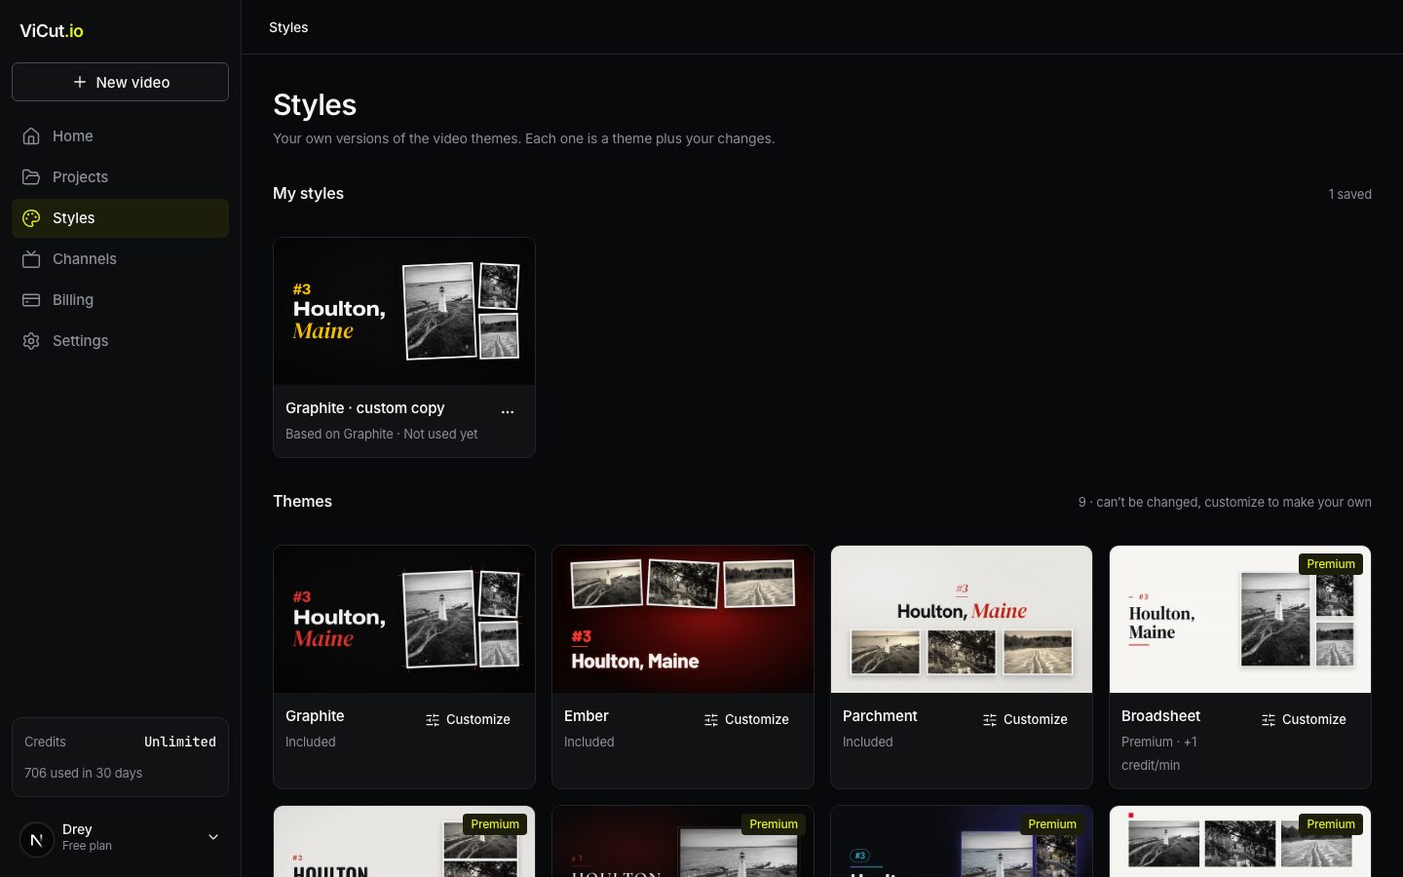Click the Home house icon
Viewport: 1403px width, 877px height.
[31, 136]
